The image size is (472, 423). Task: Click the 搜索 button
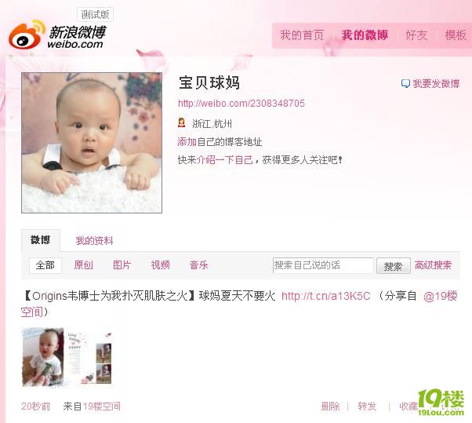pos(393,266)
